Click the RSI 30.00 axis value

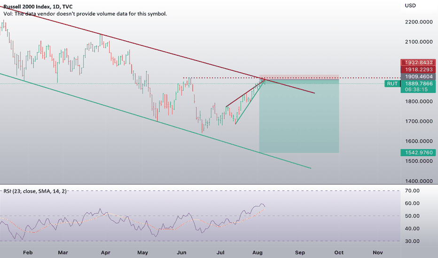412,241
